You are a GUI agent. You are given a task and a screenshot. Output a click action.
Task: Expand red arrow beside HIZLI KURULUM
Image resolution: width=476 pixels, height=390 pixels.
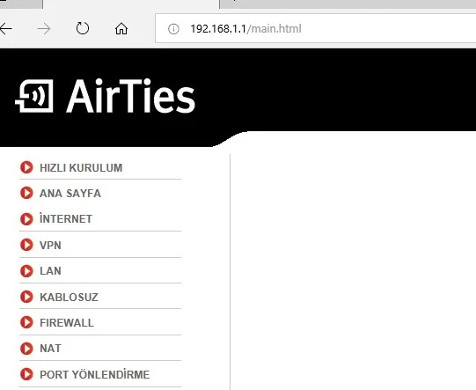pyautogui.click(x=26, y=167)
